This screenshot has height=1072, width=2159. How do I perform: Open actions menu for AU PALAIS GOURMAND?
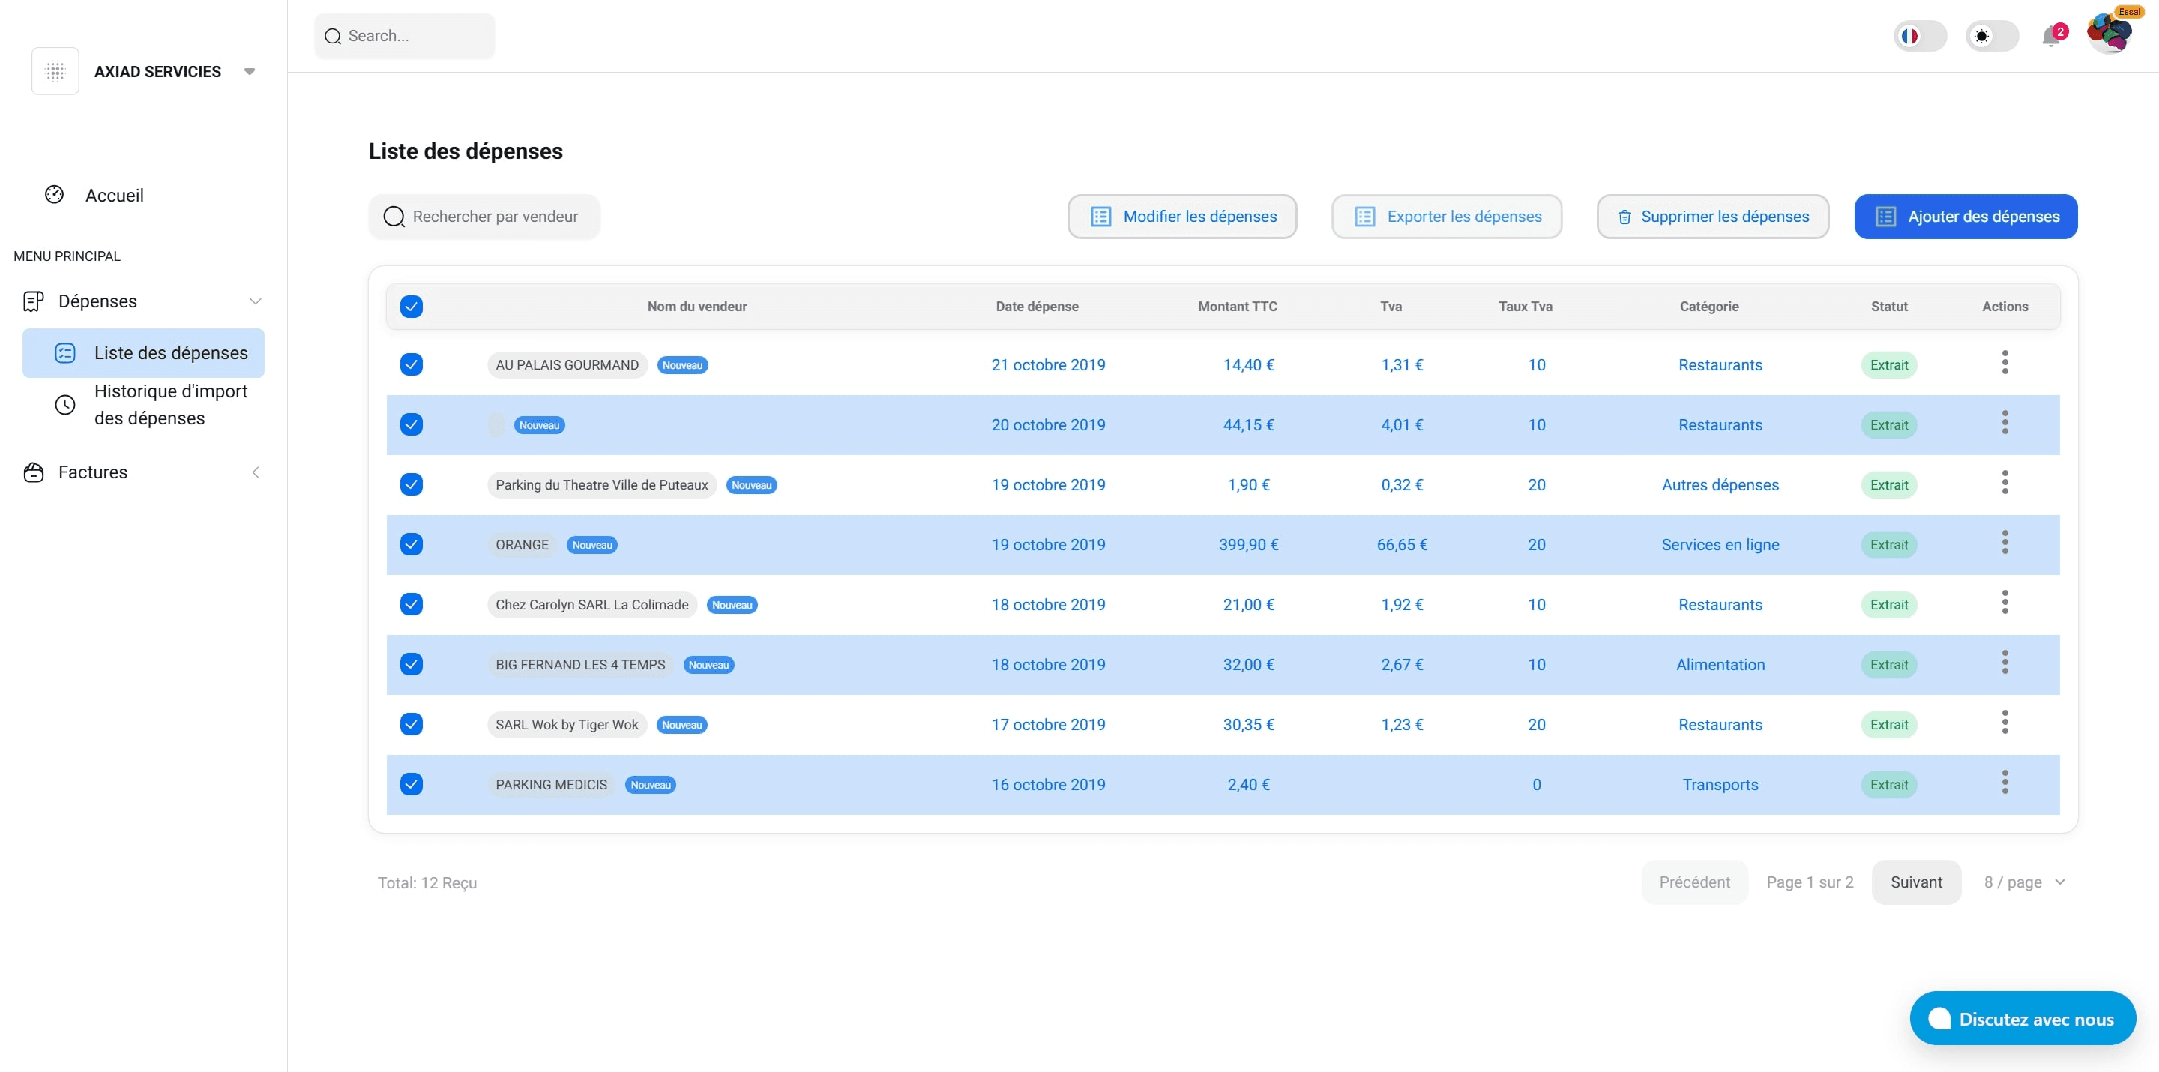[x=2004, y=363]
